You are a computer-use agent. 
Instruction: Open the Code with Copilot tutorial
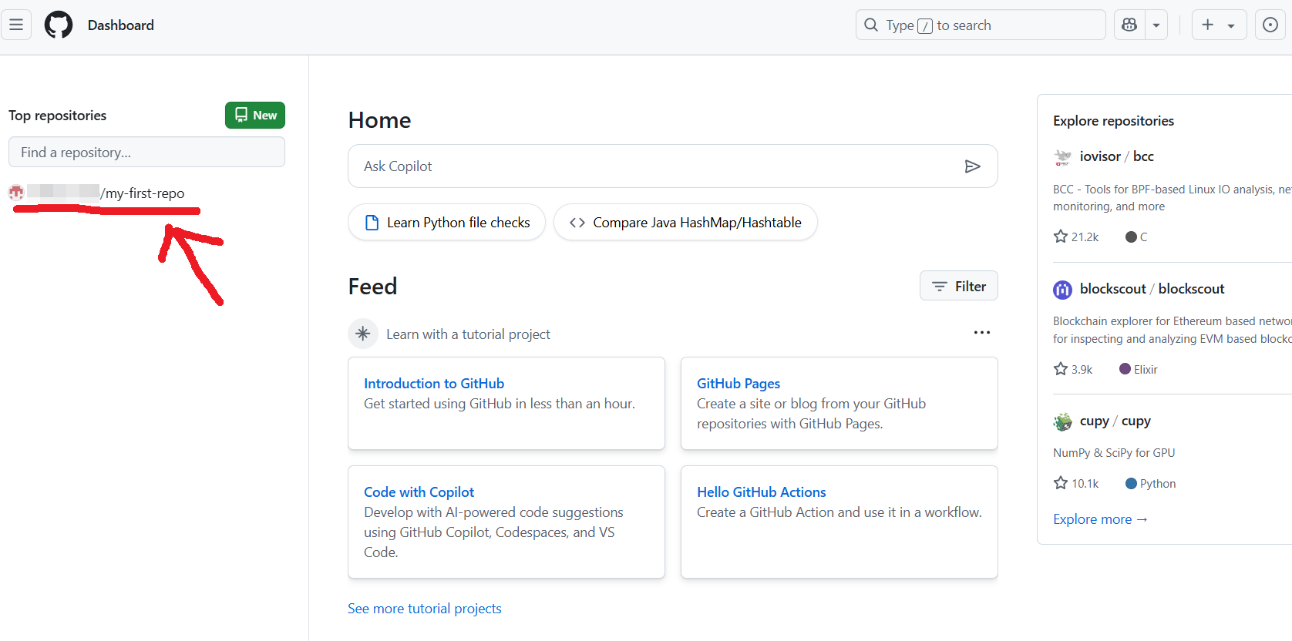pos(419,492)
